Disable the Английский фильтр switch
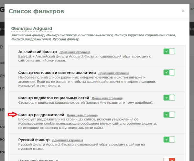This screenshot has height=161, width=194. coord(169,52)
